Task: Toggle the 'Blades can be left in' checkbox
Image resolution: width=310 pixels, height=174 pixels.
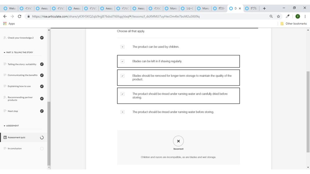Action: pyautogui.click(x=122, y=61)
